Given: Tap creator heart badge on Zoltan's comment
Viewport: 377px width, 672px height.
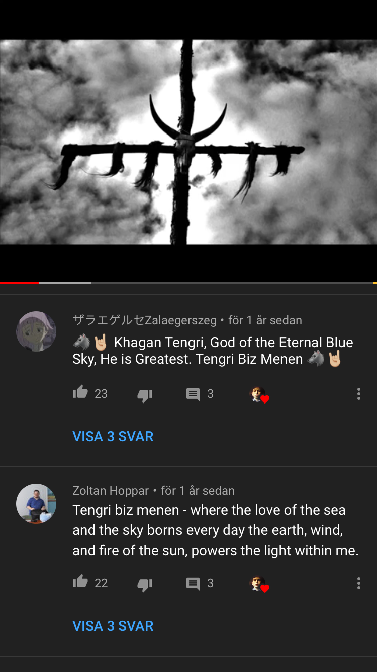Looking at the screenshot, I should [x=259, y=584].
